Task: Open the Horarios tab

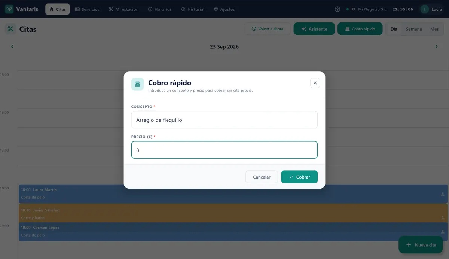Action: (160, 9)
